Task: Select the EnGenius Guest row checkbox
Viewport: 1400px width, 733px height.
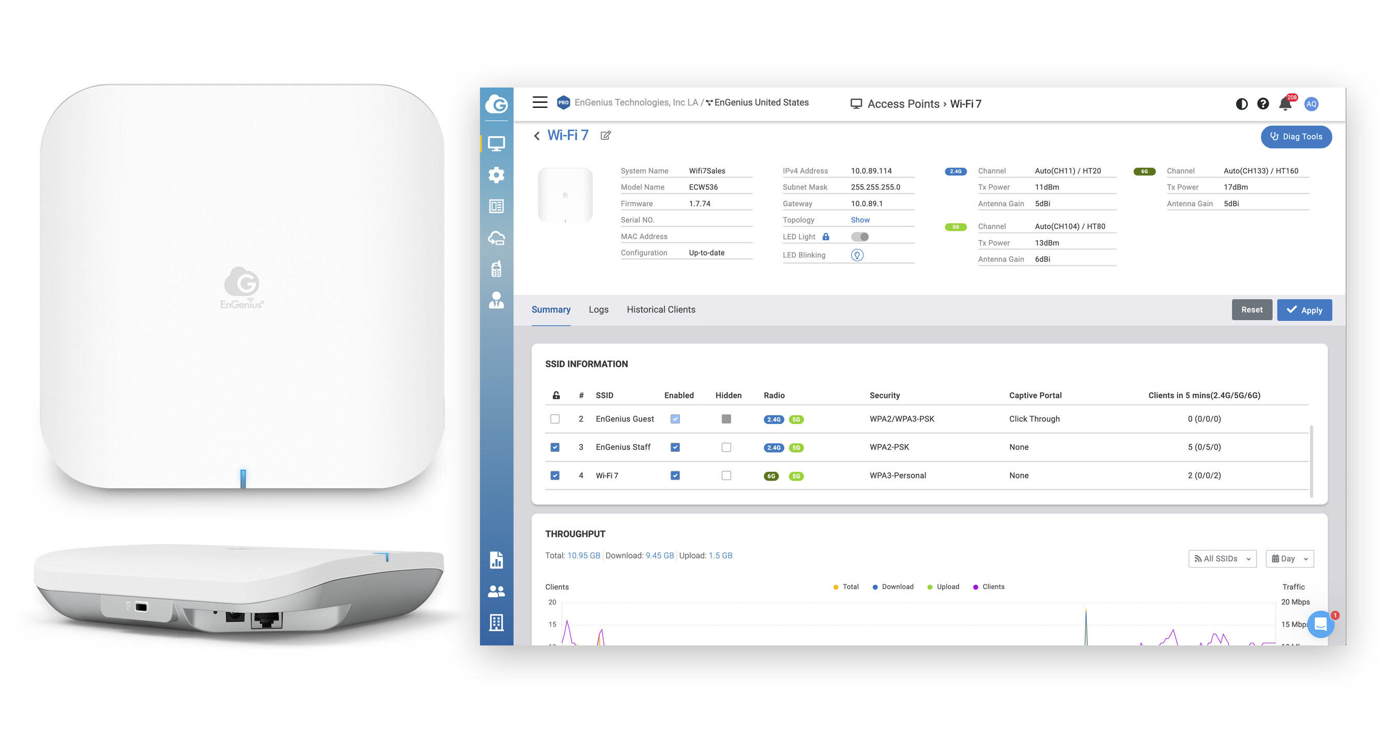Action: (554, 419)
